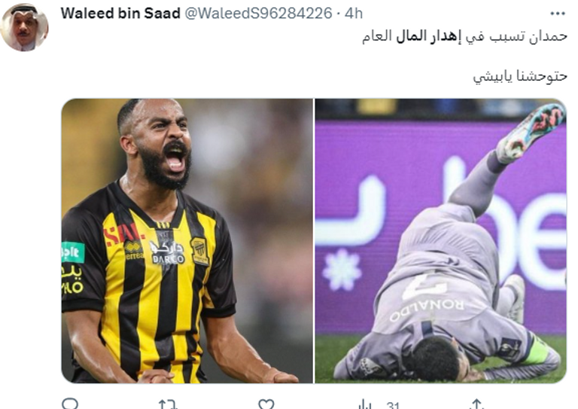The width and height of the screenshot is (578, 409).
Task: Click the RONALDO name on the grey jersey
Action: pos(427,310)
